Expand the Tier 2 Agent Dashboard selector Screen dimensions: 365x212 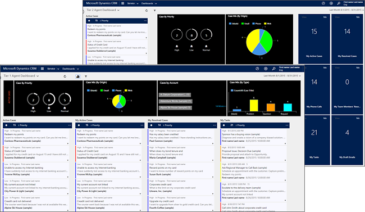[x=103, y=10]
